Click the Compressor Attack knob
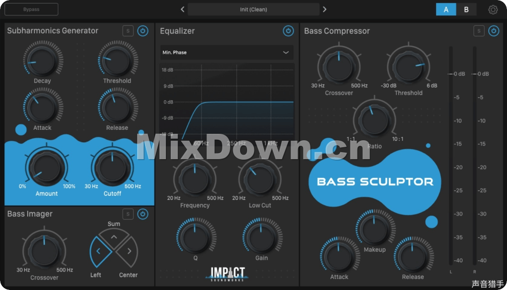The width and height of the screenshot is (507, 290). pyautogui.click(x=339, y=257)
